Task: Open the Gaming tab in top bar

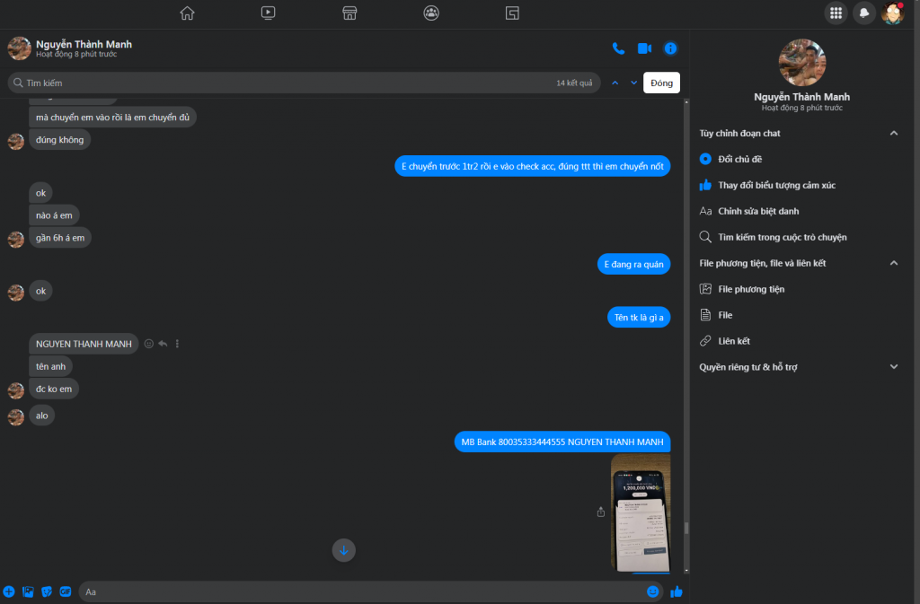Action: pyautogui.click(x=512, y=13)
